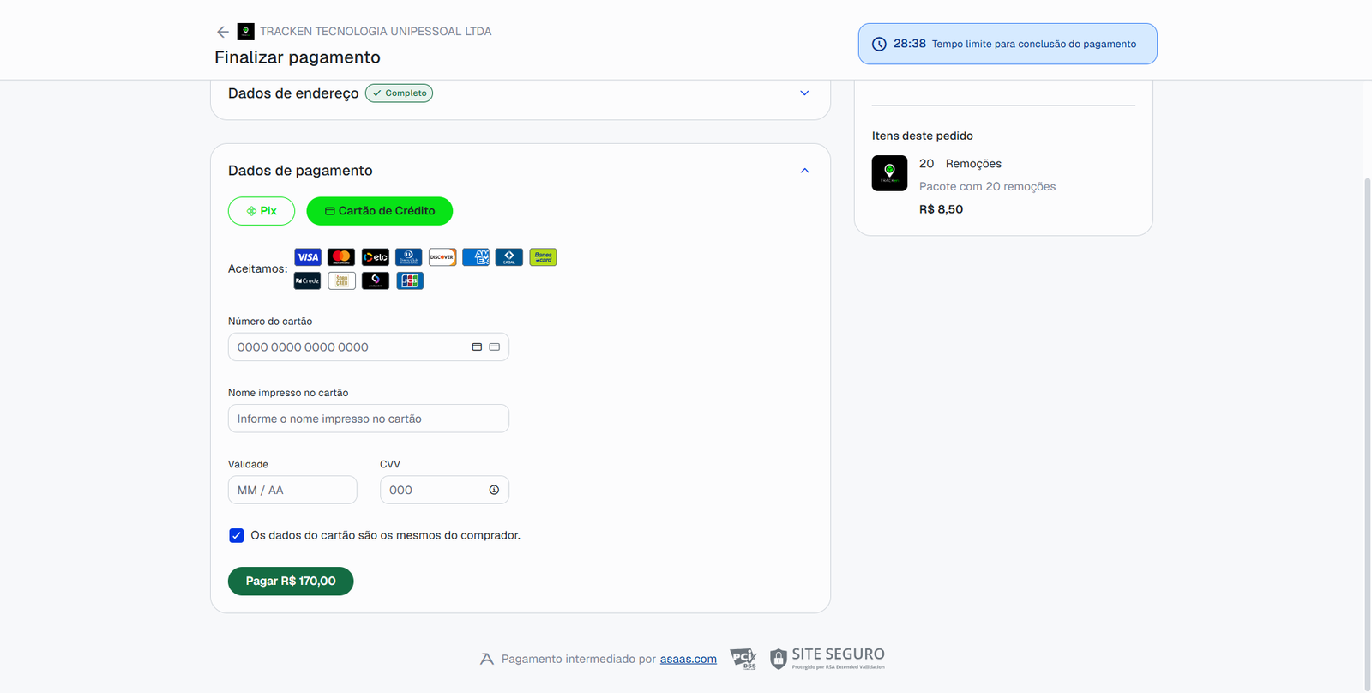Click the page vertical scrollbar
Image resolution: width=1372 pixels, height=693 pixels.
coord(1367,433)
